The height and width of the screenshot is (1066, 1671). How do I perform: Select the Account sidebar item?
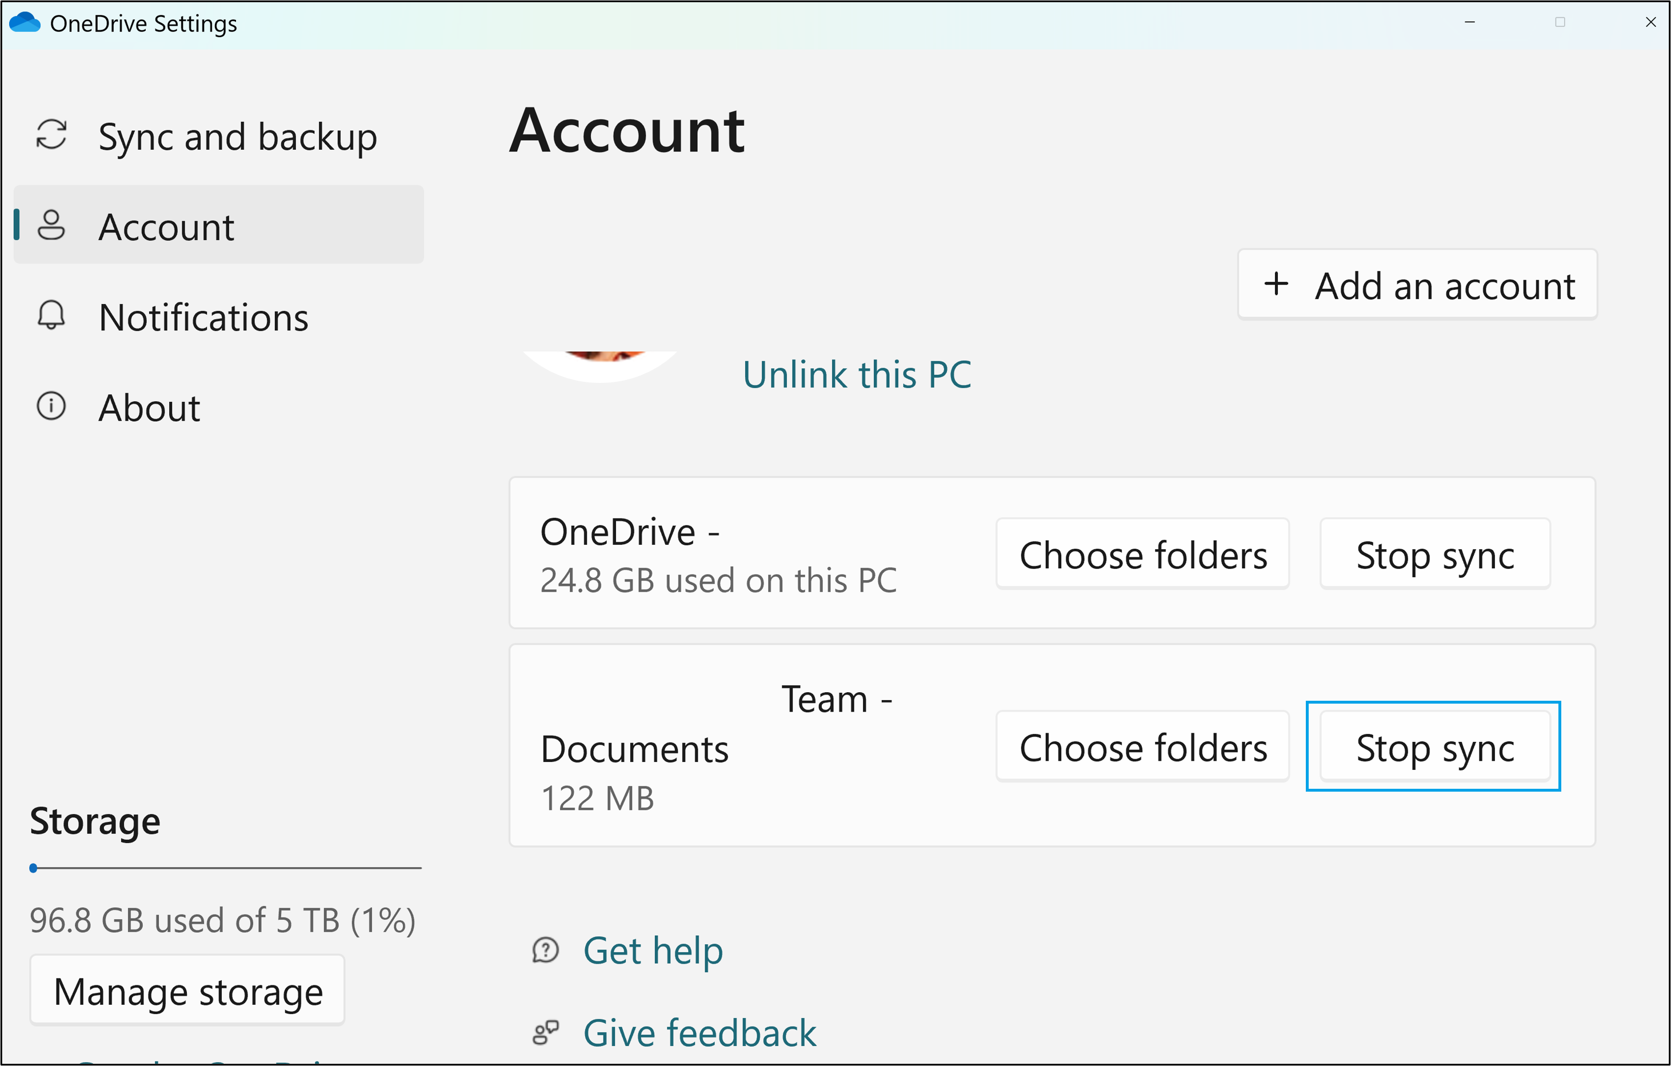[218, 225]
